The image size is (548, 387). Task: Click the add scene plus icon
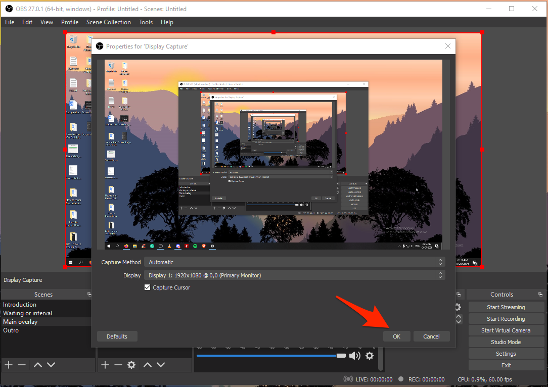8,365
